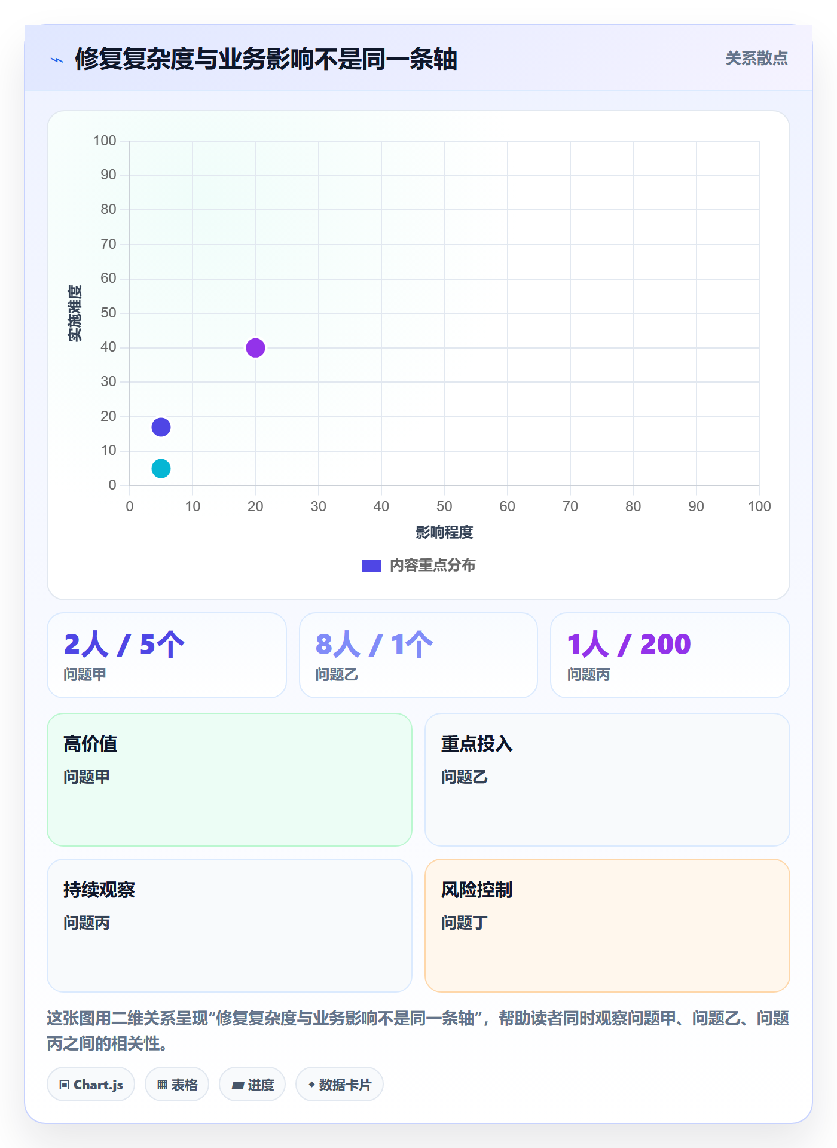The width and height of the screenshot is (837, 1148).
Task: Open the 风险控制 quadrant card heading
Action: pyautogui.click(x=476, y=890)
